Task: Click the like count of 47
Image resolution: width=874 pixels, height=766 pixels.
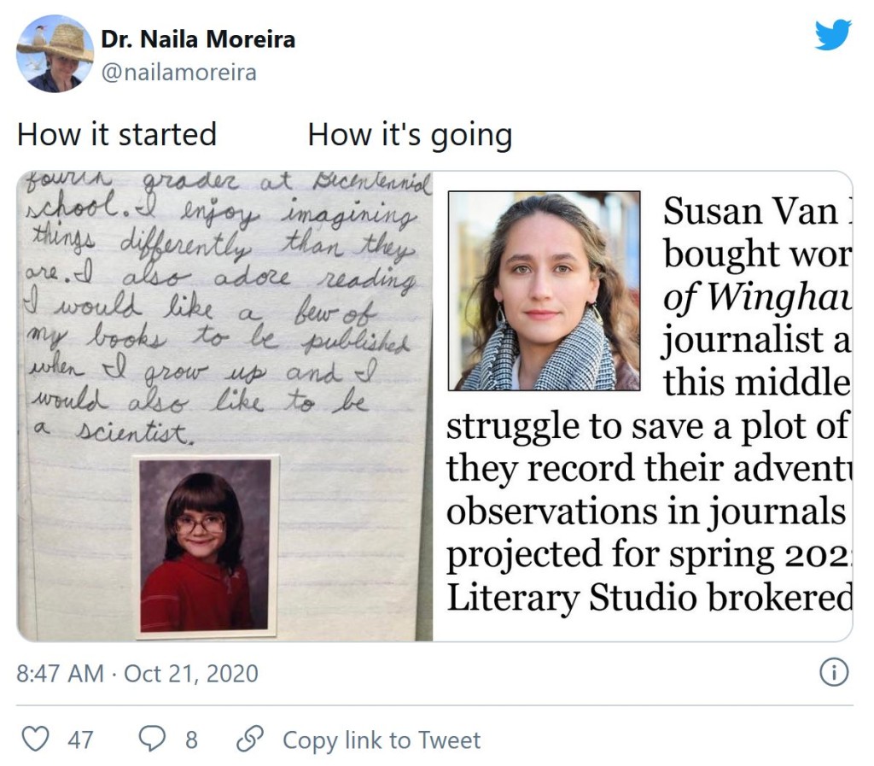Action: point(80,740)
